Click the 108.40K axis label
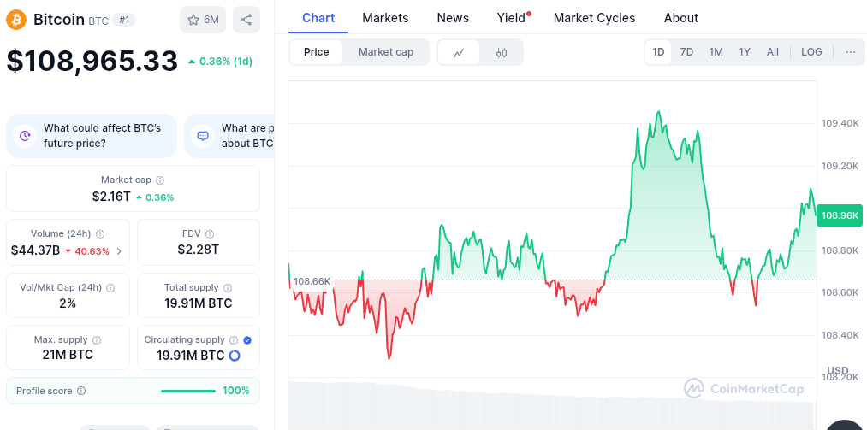The height and width of the screenshot is (430, 867). [x=840, y=335]
